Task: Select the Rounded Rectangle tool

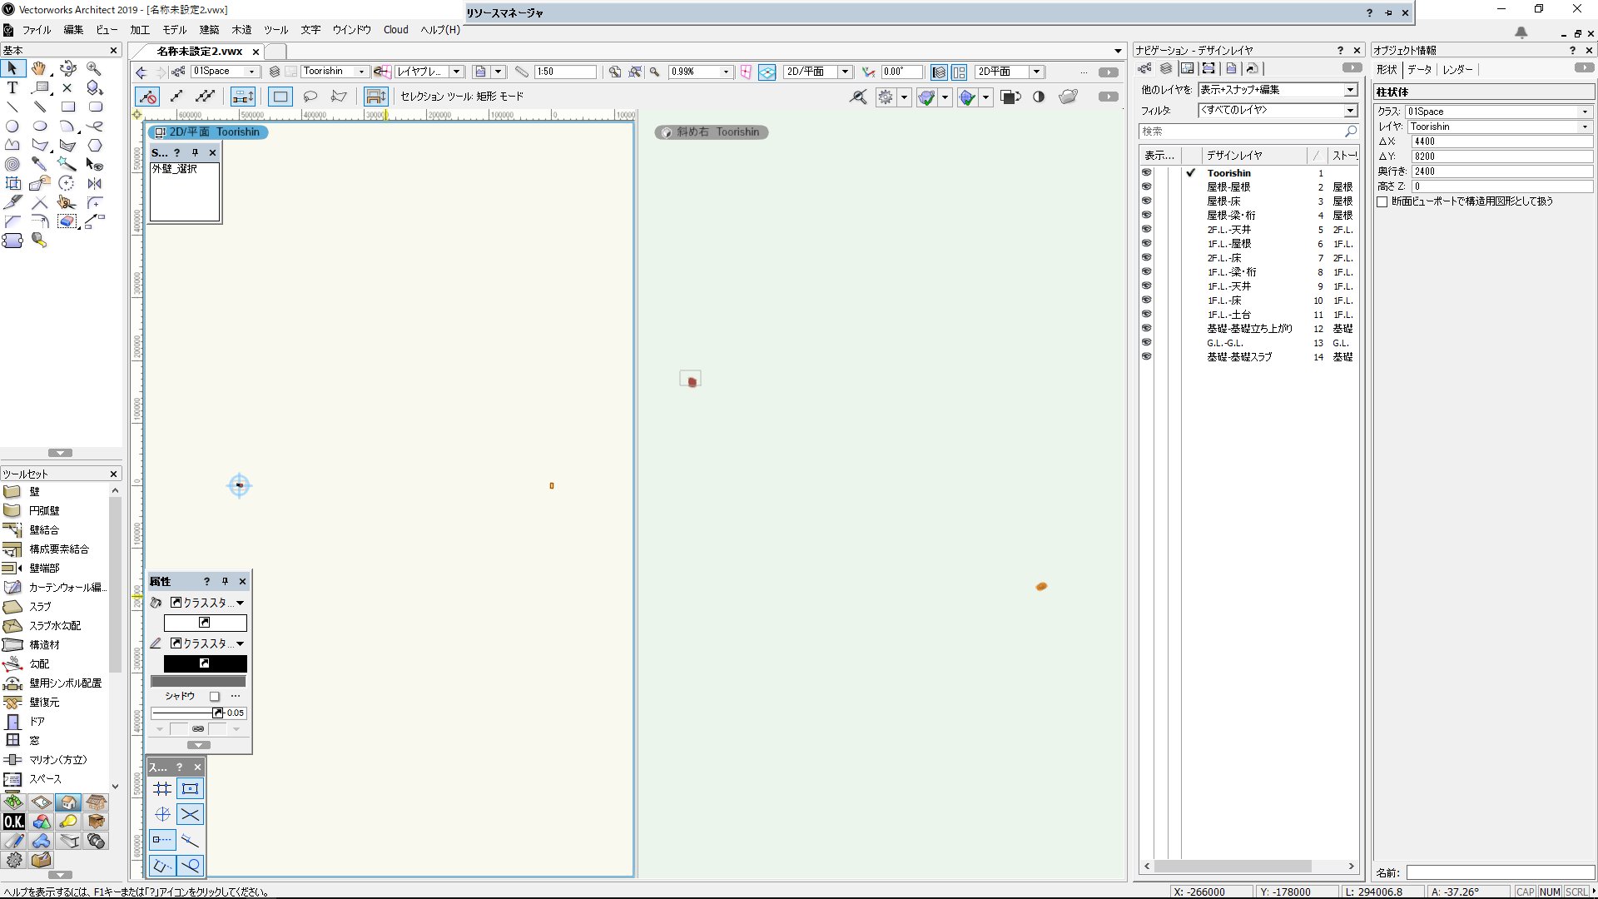Action: click(x=94, y=107)
